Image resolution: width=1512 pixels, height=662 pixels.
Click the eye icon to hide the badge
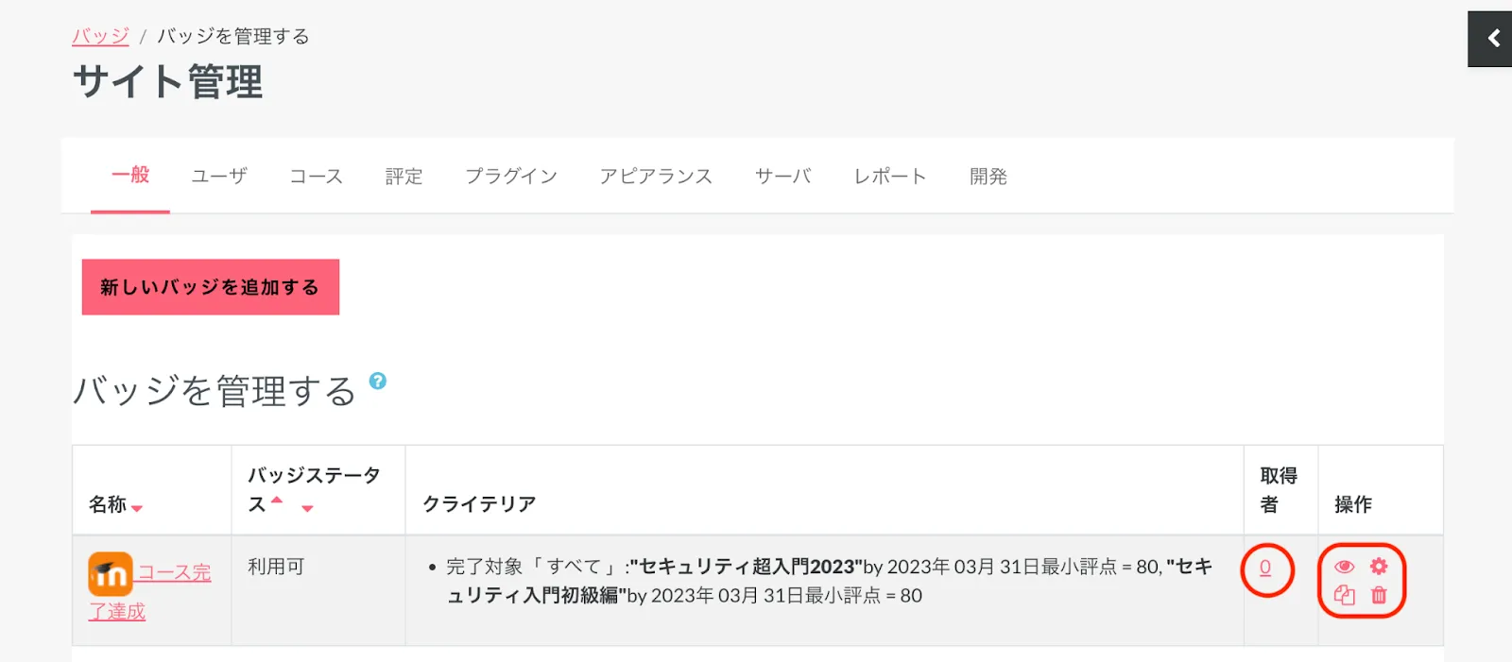1344,567
